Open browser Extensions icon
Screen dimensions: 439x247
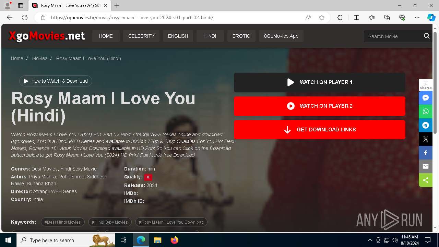(340, 17)
